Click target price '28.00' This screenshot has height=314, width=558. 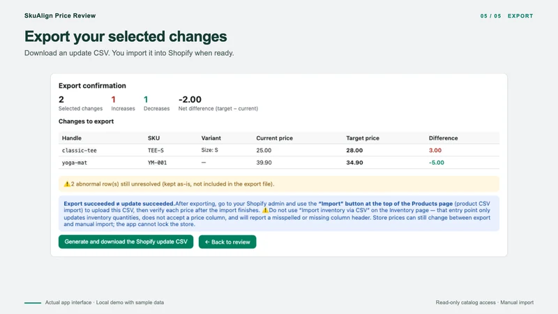coord(354,150)
